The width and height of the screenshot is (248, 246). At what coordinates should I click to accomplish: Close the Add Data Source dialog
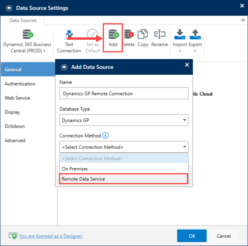187,65
